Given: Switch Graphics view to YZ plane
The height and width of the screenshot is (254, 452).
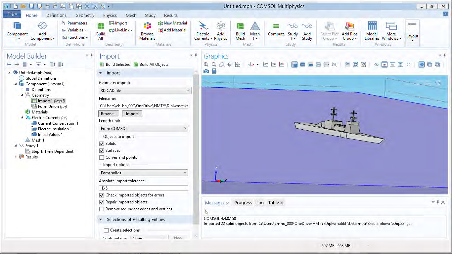Looking at the screenshot, I should point(273,64).
